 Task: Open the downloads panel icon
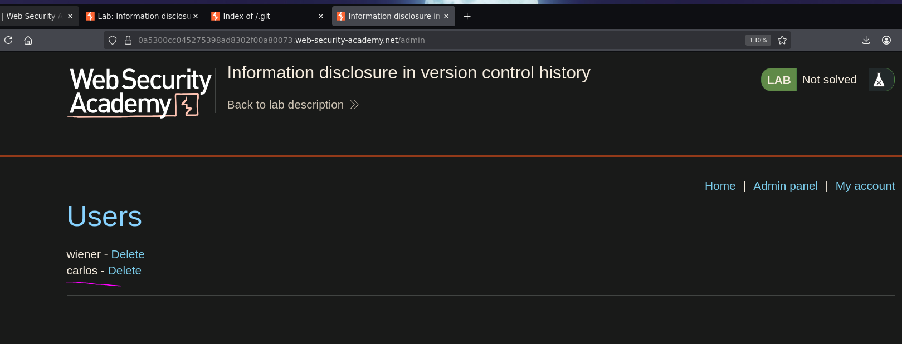pos(866,40)
